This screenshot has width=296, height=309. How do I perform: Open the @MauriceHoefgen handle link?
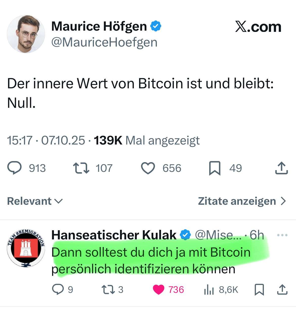pyautogui.click(x=104, y=42)
